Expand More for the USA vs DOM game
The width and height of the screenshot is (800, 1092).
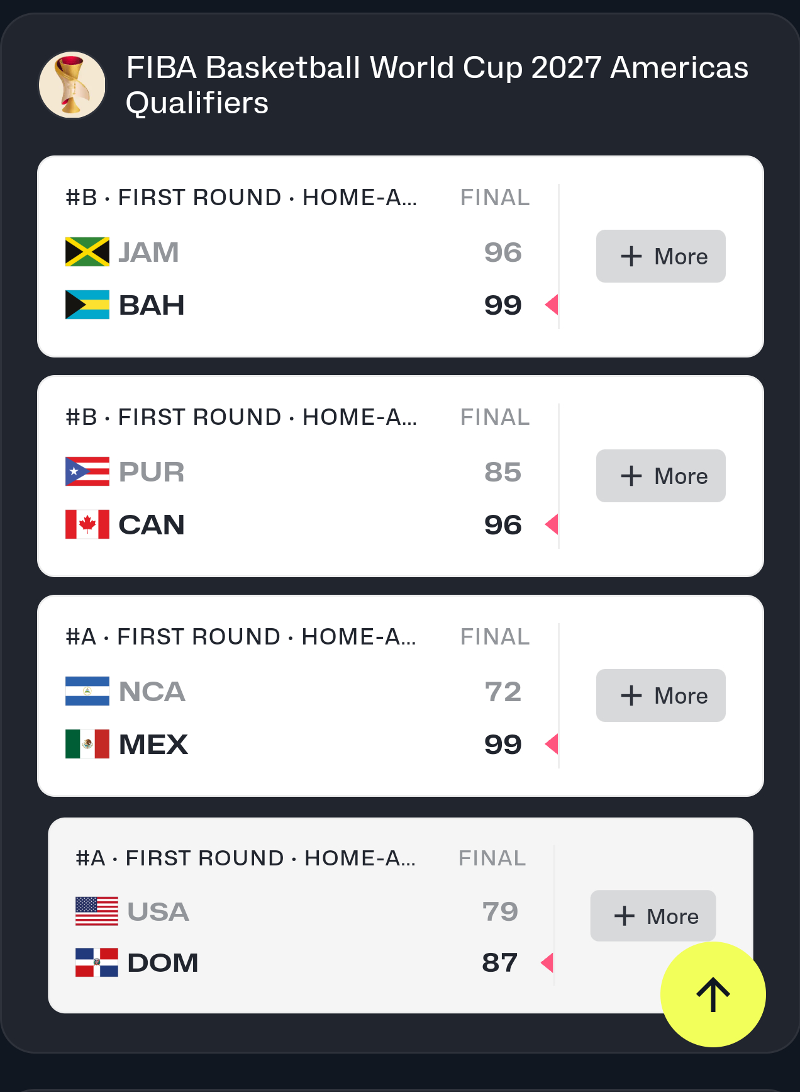tap(653, 916)
